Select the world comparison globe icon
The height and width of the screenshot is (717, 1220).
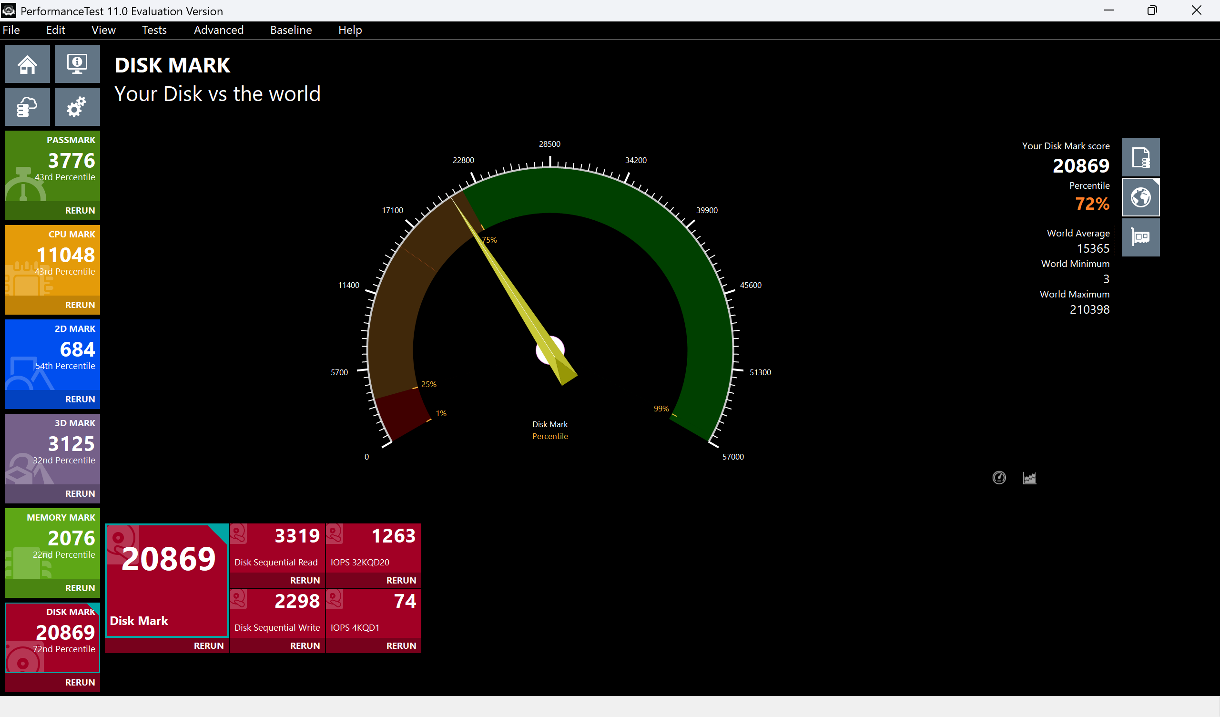(1140, 198)
